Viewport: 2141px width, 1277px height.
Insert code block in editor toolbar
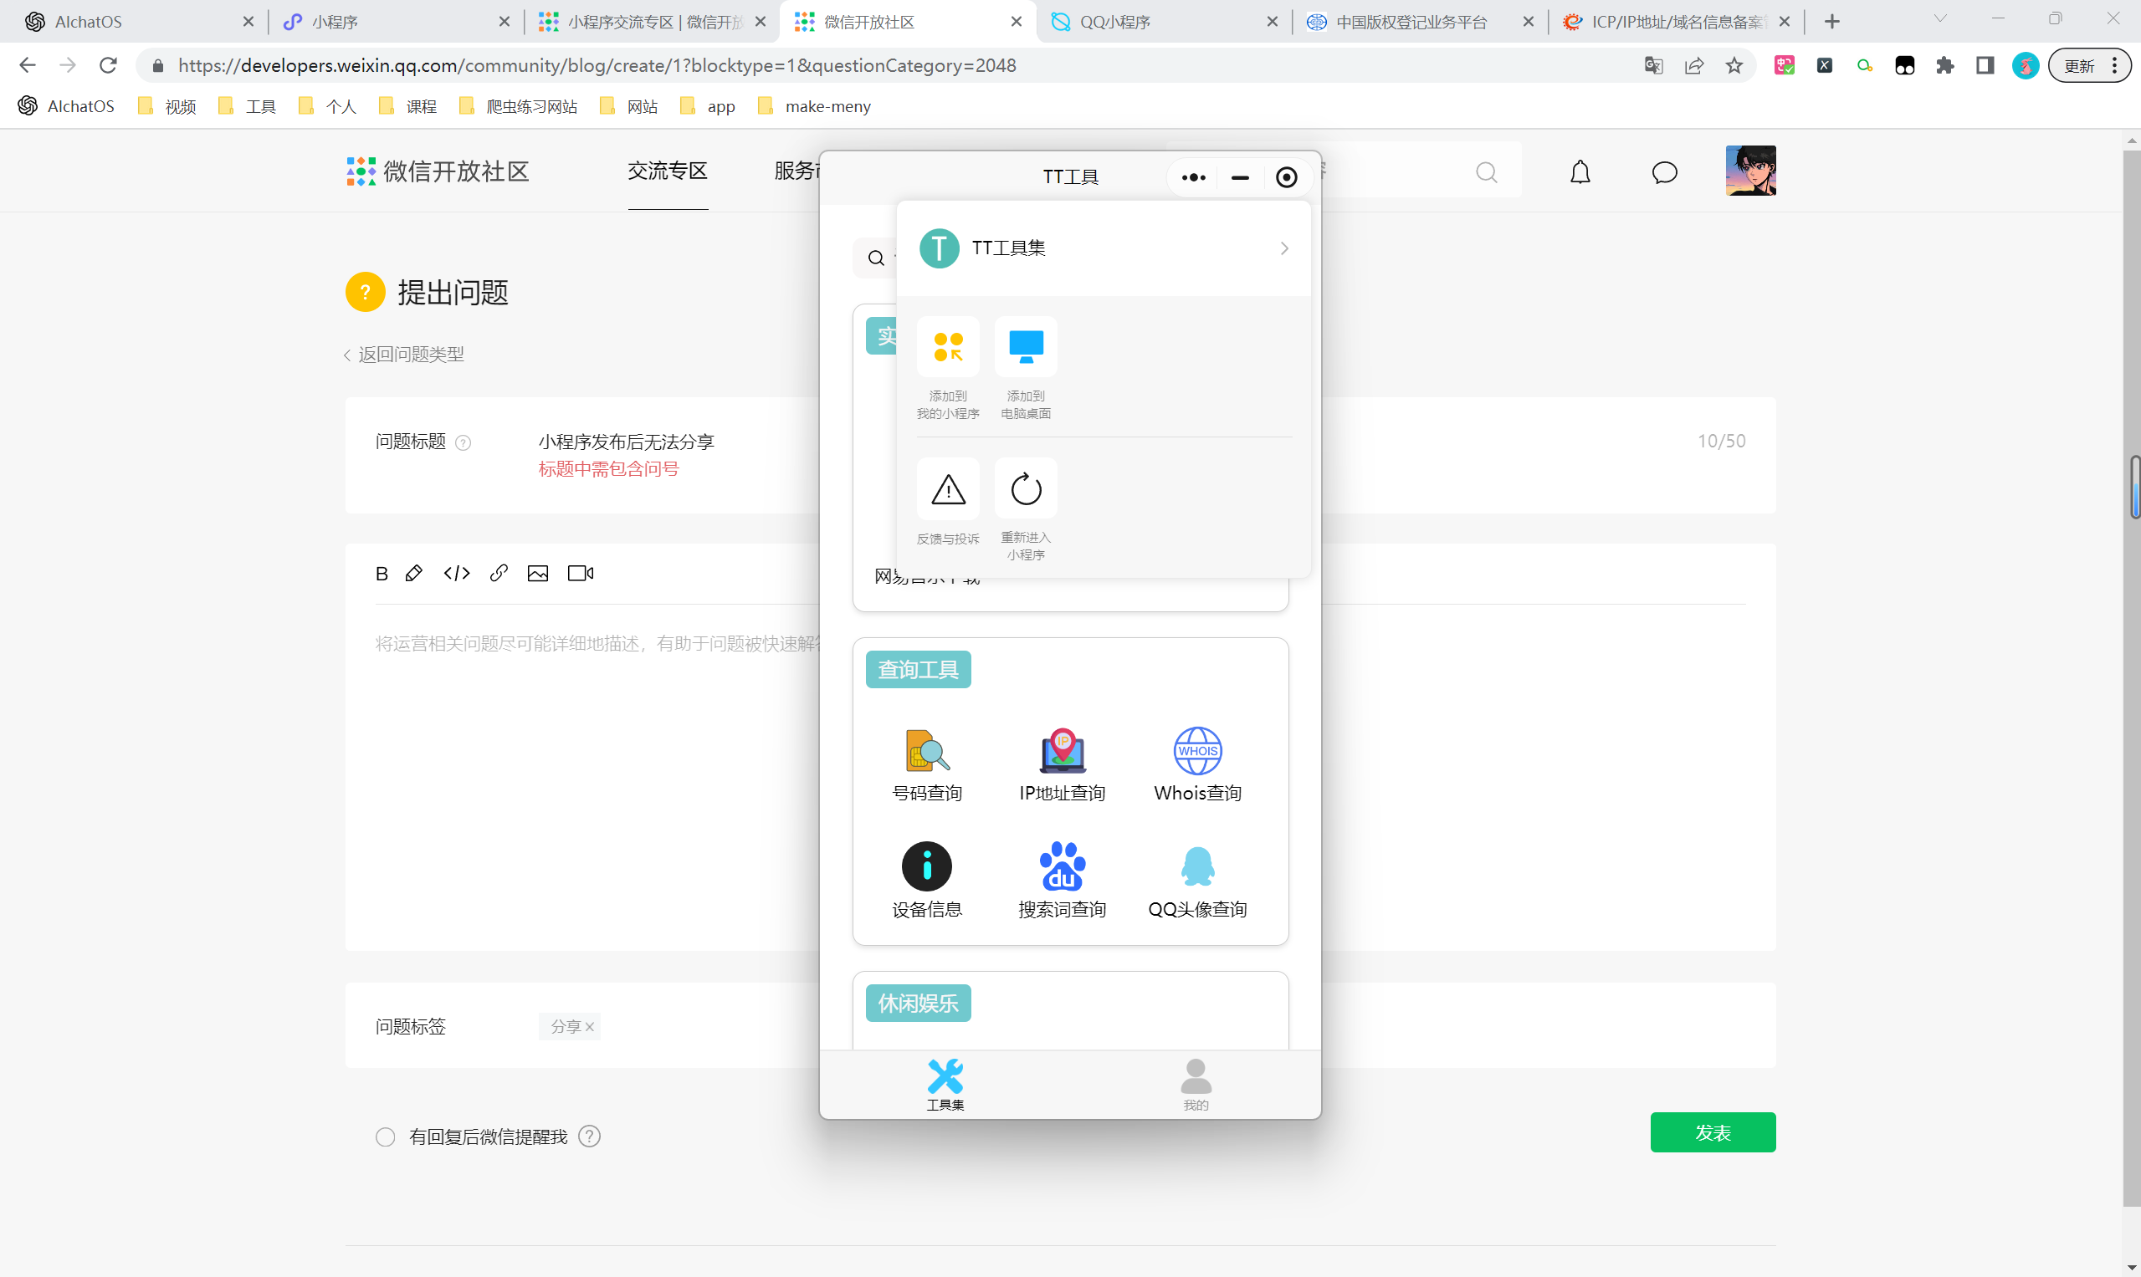457,573
